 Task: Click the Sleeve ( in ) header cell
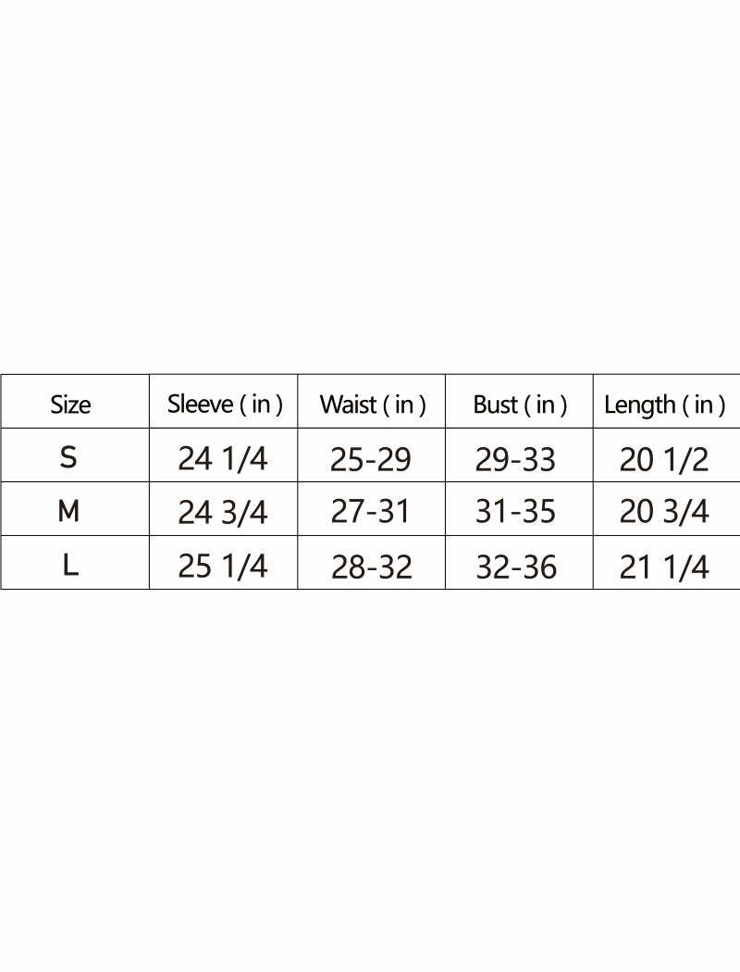click(x=225, y=404)
